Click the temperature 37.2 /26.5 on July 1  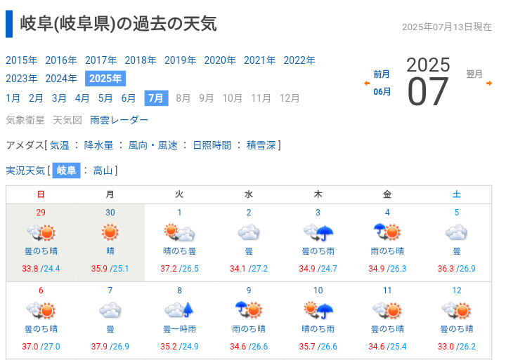tap(179, 269)
